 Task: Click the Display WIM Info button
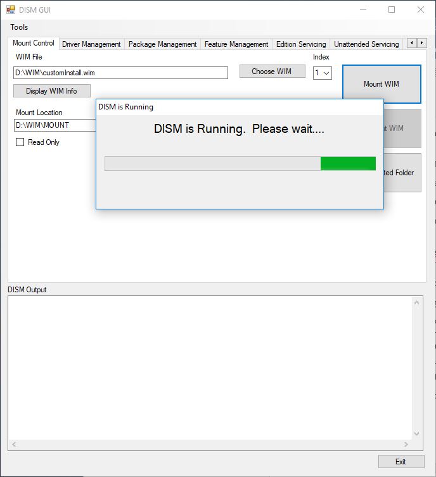(52, 91)
